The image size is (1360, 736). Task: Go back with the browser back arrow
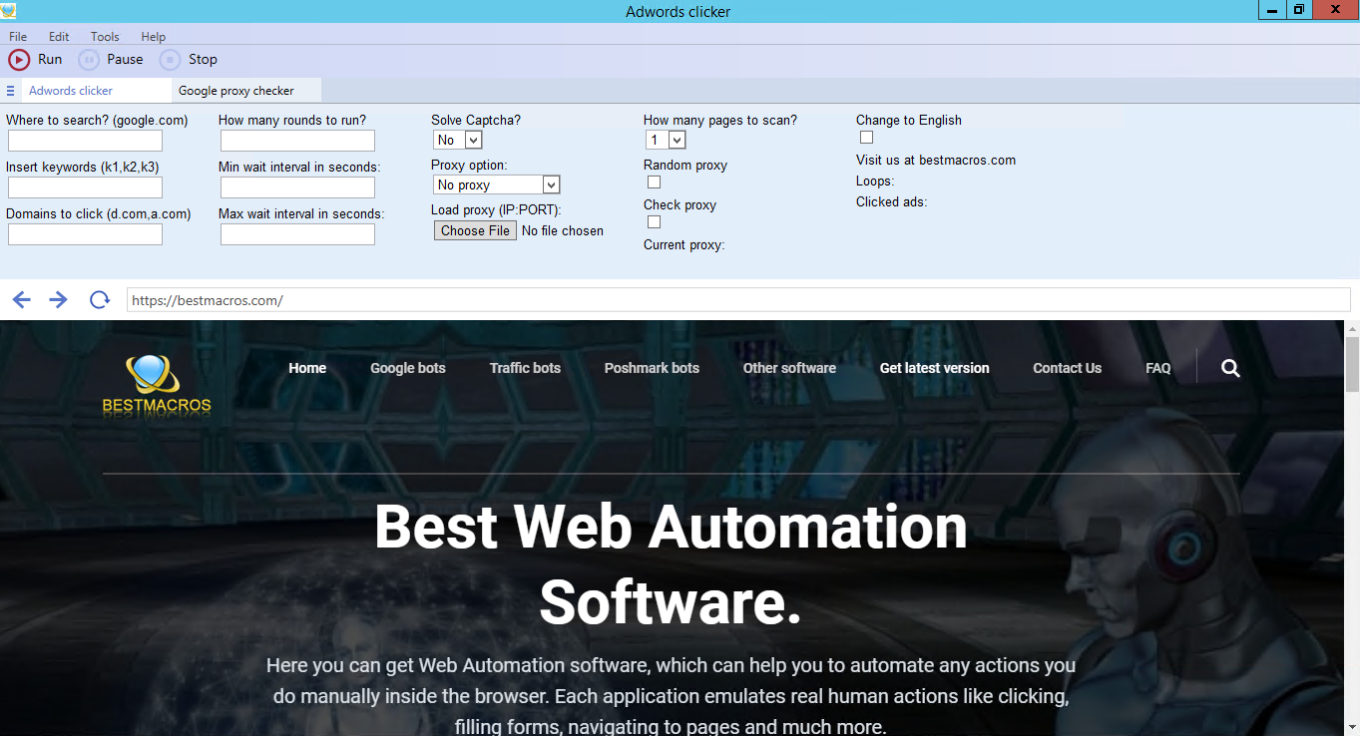pyautogui.click(x=21, y=299)
